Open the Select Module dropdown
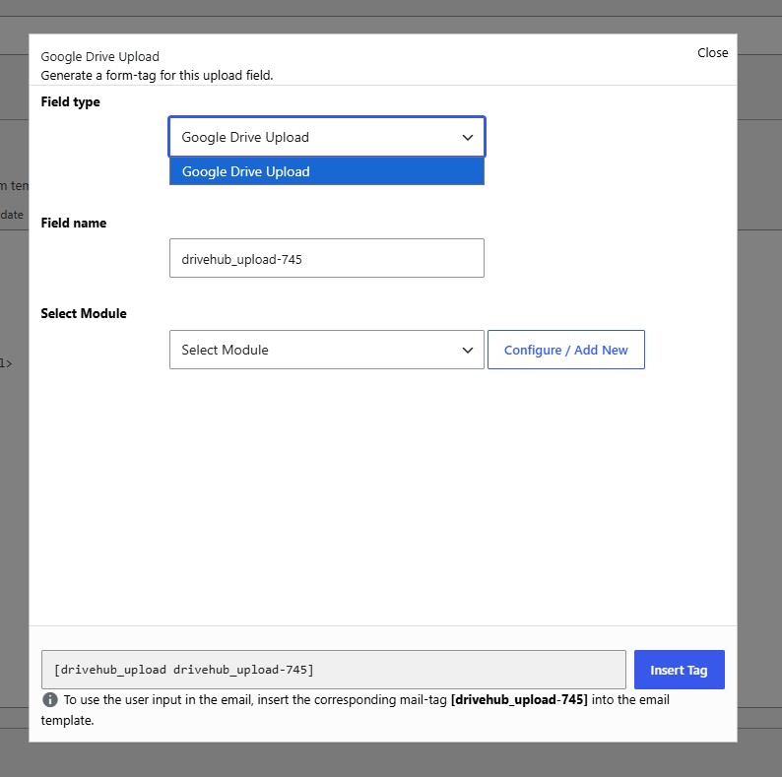 (x=327, y=350)
